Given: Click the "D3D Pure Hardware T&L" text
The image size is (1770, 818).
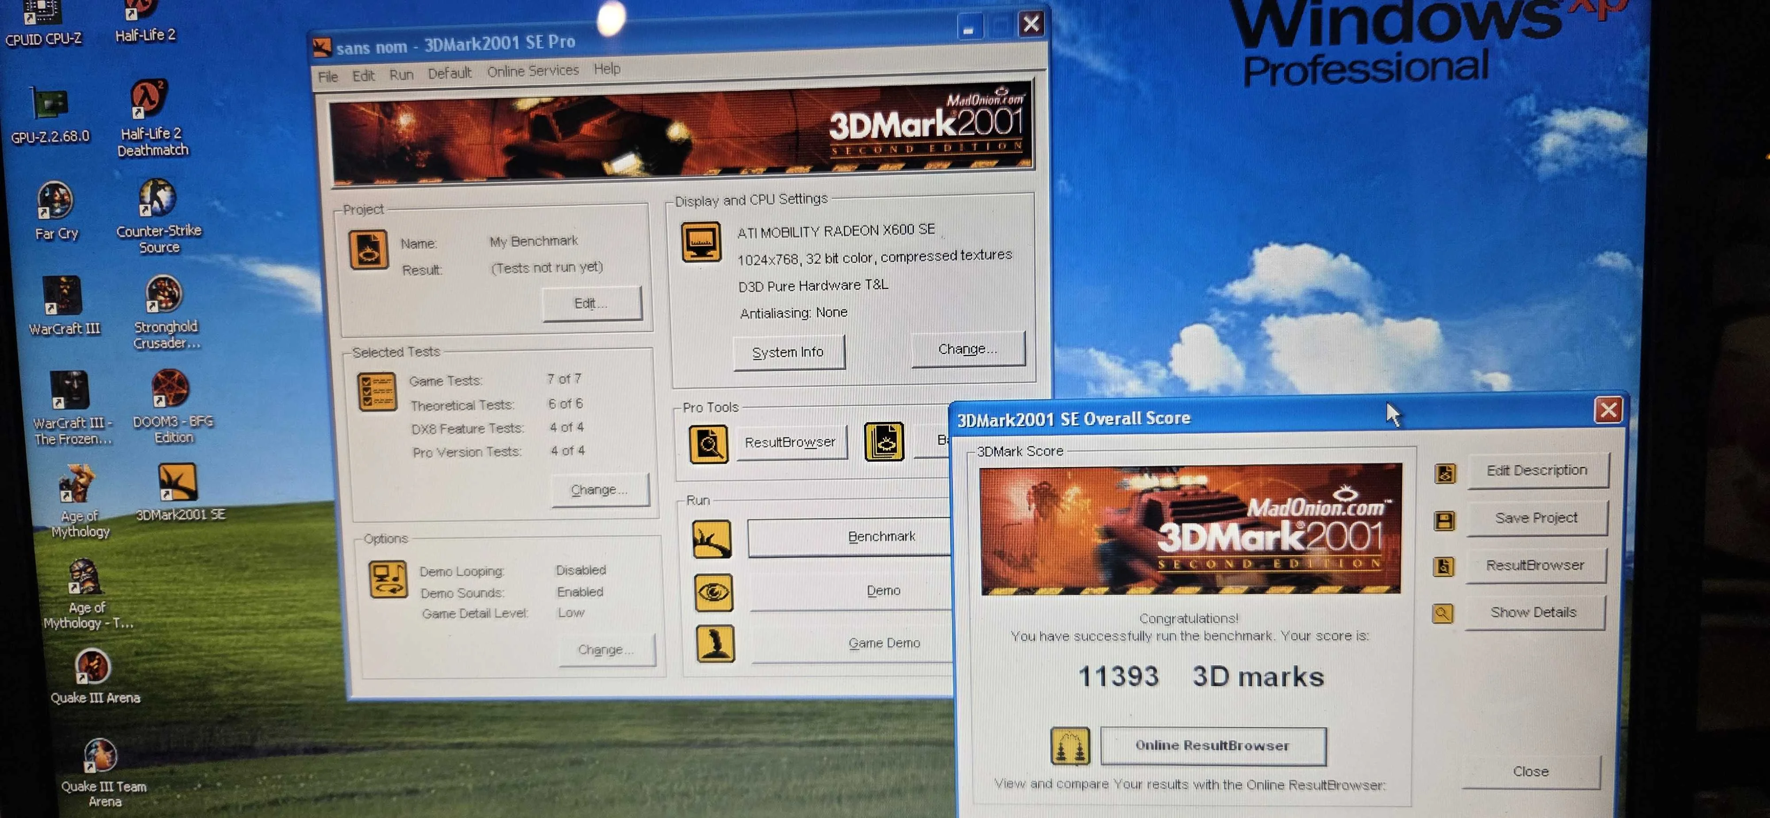Looking at the screenshot, I should click(x=814, y=286).
